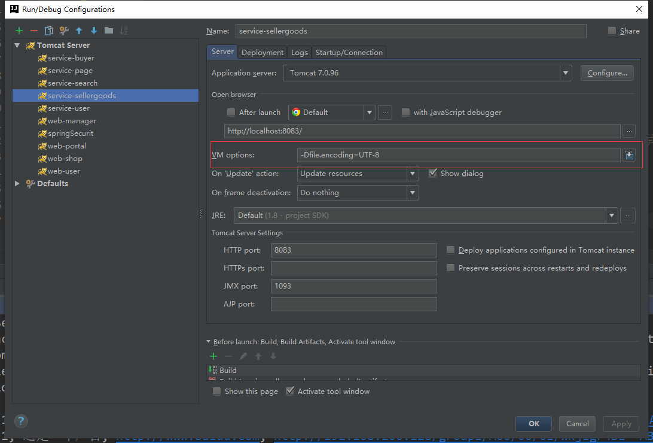
Task: Open the JRE dropdown
Action: [611, 216]
